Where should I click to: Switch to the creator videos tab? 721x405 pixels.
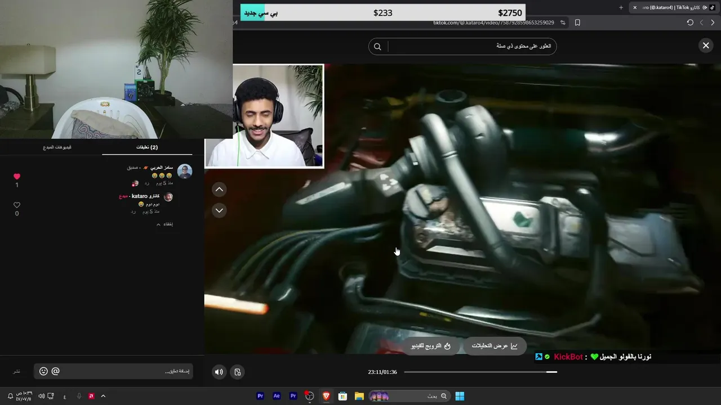click(57, 147)
